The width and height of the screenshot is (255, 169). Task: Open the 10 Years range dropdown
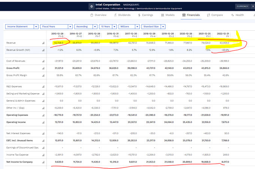(x=108, y=27)
